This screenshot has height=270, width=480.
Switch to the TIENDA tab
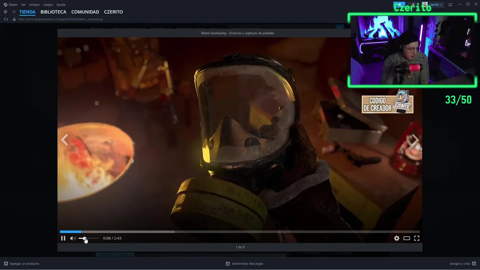[27, 12]
